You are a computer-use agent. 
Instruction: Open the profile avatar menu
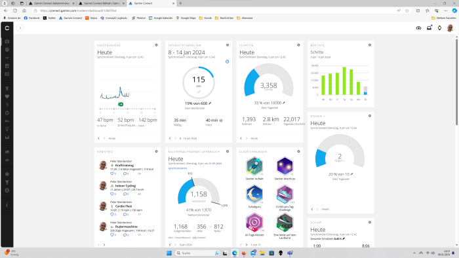click(x=450, y=28)
